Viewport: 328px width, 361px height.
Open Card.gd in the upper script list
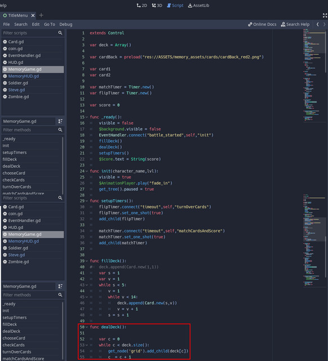(33, 42)
